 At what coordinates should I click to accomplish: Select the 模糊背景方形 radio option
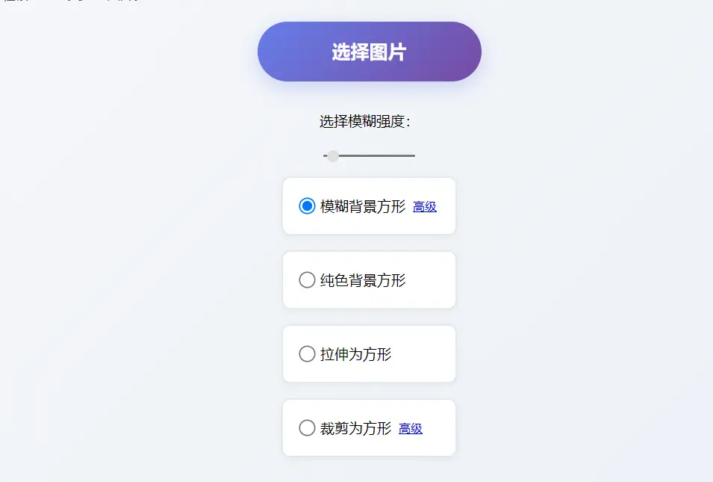pyautogui.click(x=306, y=205)
